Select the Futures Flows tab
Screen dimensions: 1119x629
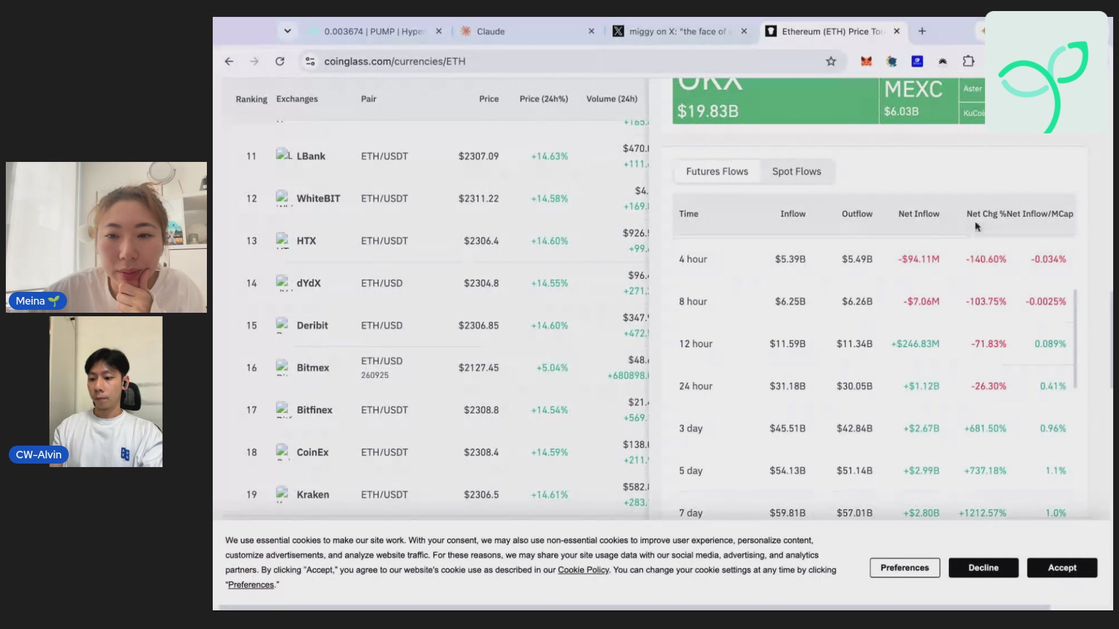click(x=717, y=171)
